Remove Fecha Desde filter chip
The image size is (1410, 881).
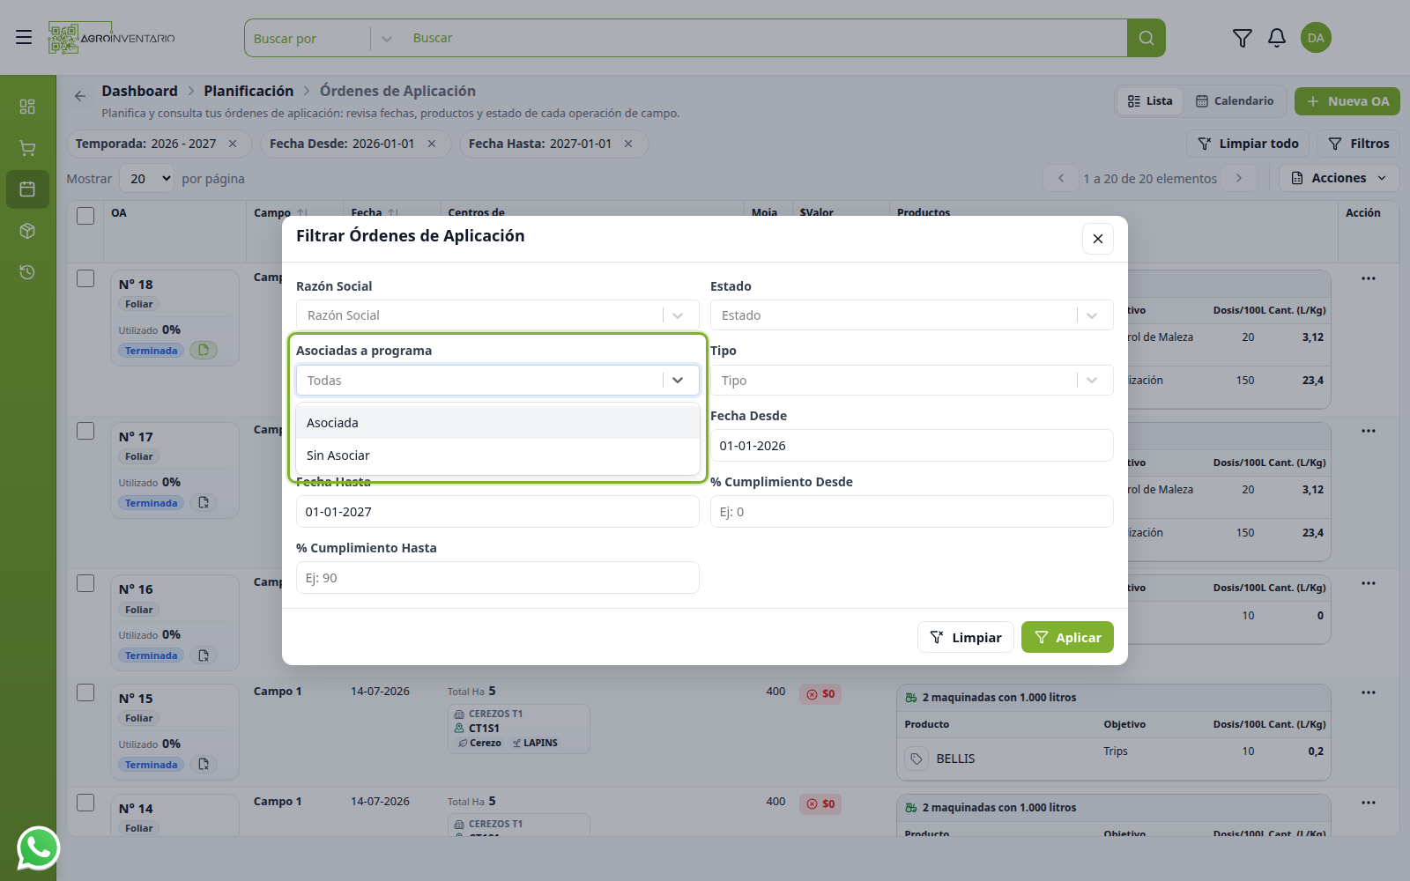432,144
